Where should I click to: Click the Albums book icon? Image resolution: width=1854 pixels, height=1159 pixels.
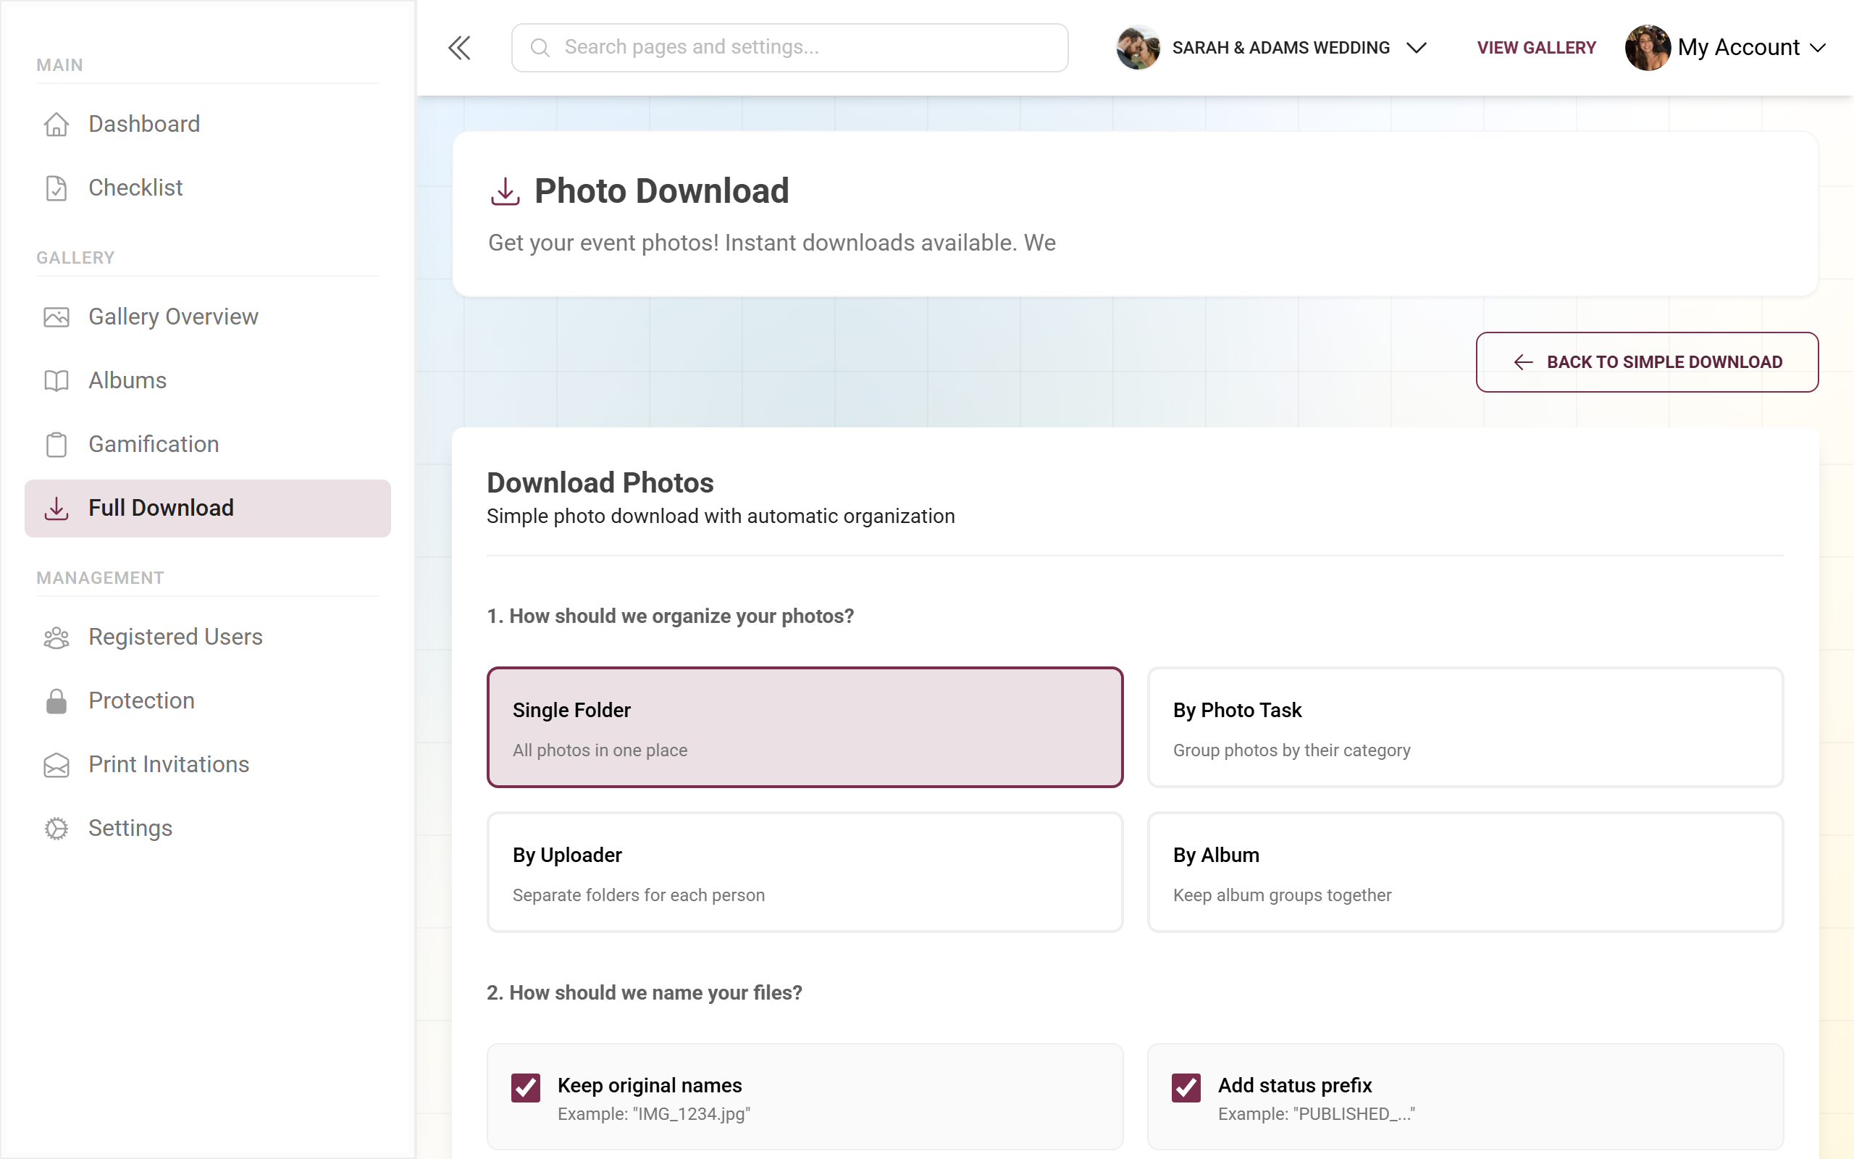click(56, 380)
